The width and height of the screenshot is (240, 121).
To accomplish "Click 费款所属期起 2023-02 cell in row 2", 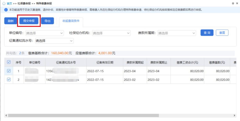I will pos(130,80).
